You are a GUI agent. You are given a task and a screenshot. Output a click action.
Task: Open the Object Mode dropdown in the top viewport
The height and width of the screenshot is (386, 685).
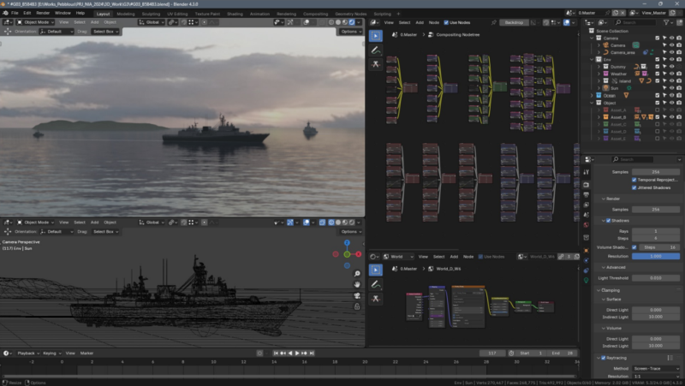tap(36, 22)
